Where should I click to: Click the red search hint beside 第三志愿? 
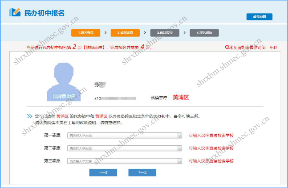(x=211, y=161)
